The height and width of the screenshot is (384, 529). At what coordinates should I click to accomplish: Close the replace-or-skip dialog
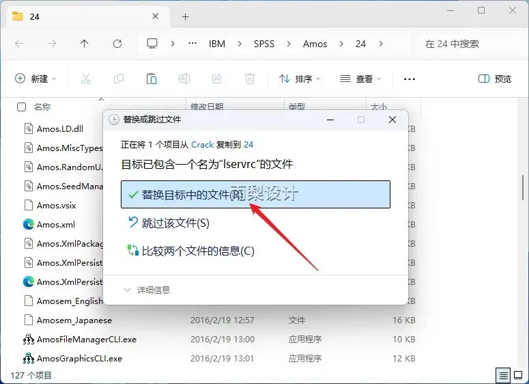point(392,120)
